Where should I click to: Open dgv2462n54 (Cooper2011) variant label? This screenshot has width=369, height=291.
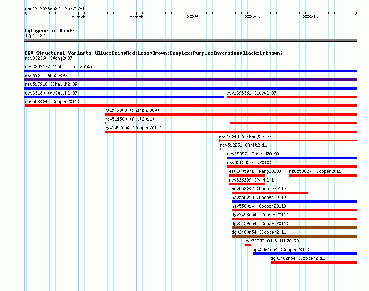[x=299, y=258]
